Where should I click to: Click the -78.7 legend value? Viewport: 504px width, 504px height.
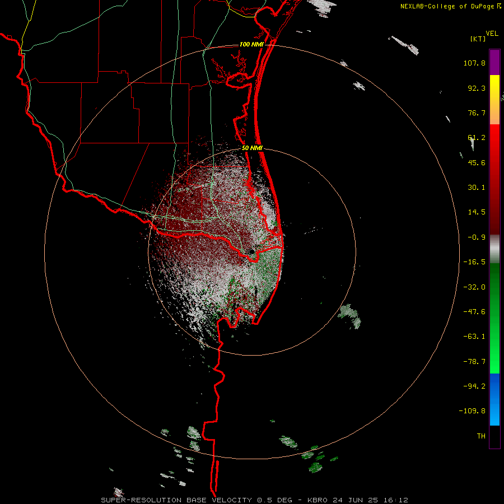click(474, 362)
